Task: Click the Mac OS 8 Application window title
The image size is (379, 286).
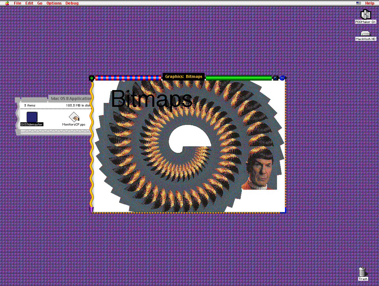Action: point(71,98)
